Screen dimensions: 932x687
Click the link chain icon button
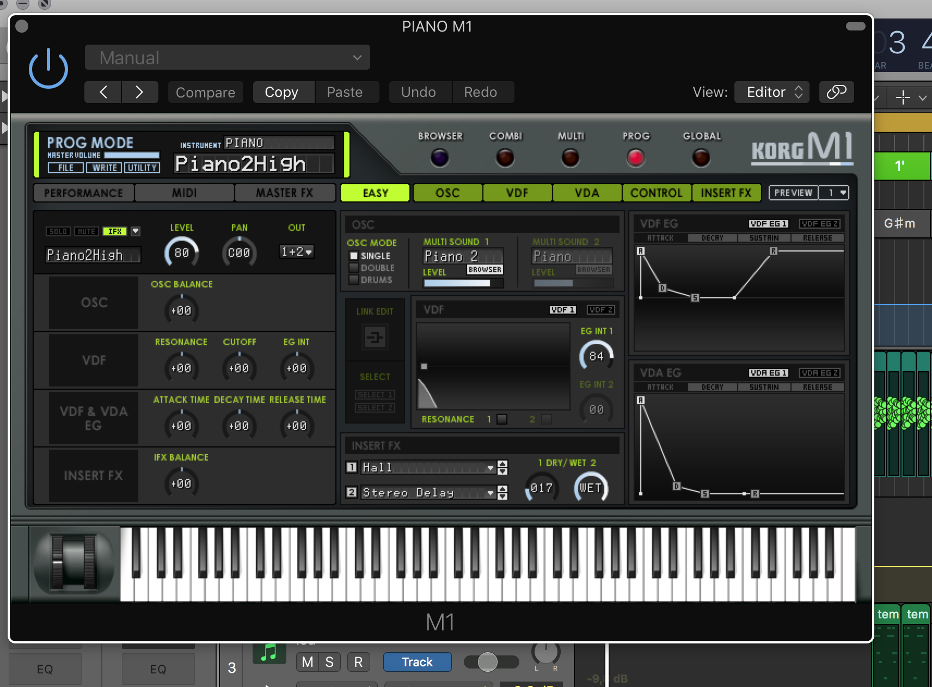pos(836,92)
